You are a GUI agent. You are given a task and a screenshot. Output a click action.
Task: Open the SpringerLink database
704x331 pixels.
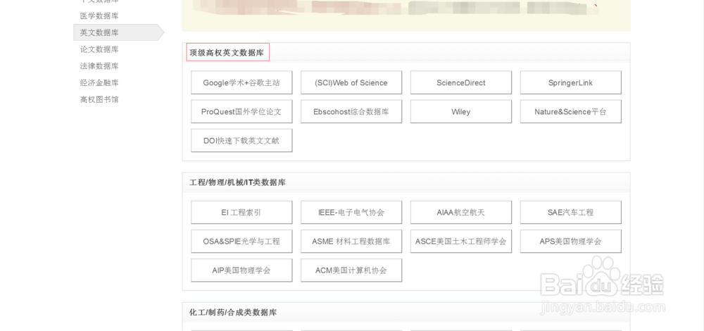pos(571,82)
